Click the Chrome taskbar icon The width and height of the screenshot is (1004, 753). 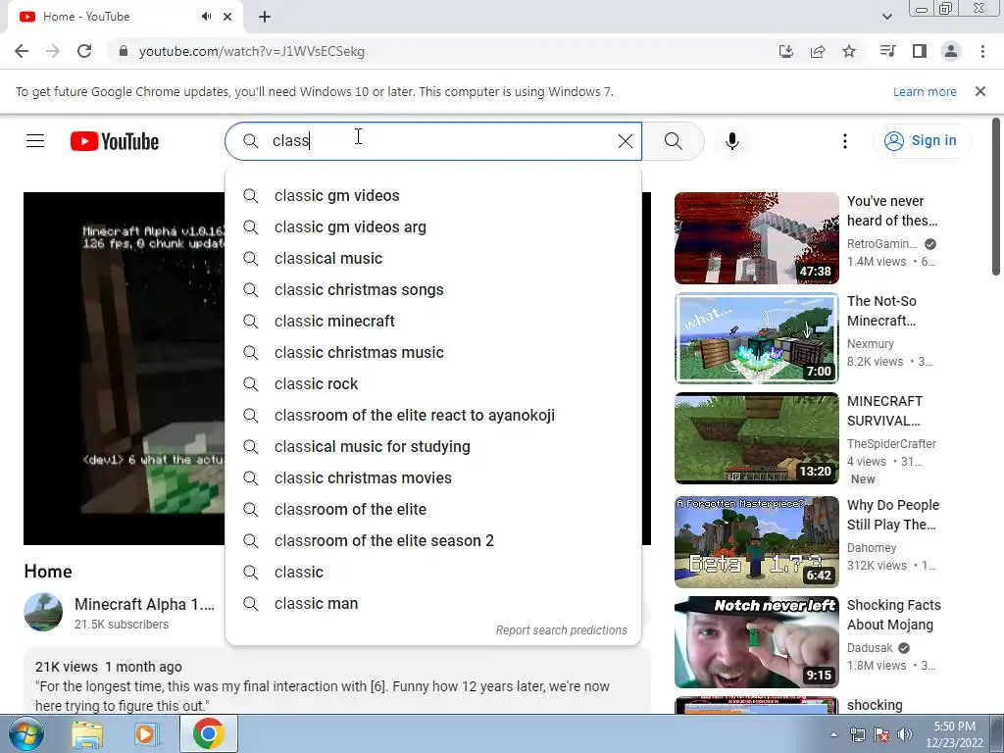[208, 733]
